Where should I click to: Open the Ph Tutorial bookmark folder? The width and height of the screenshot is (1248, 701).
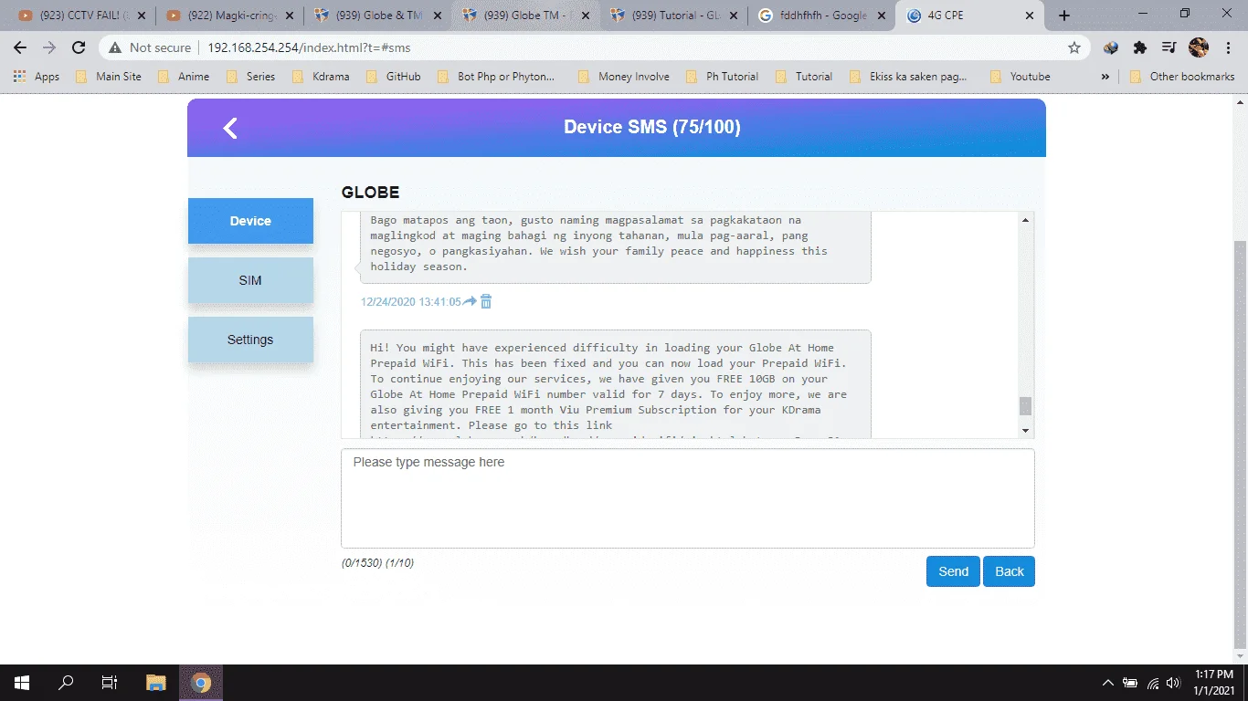click(722, 77)
